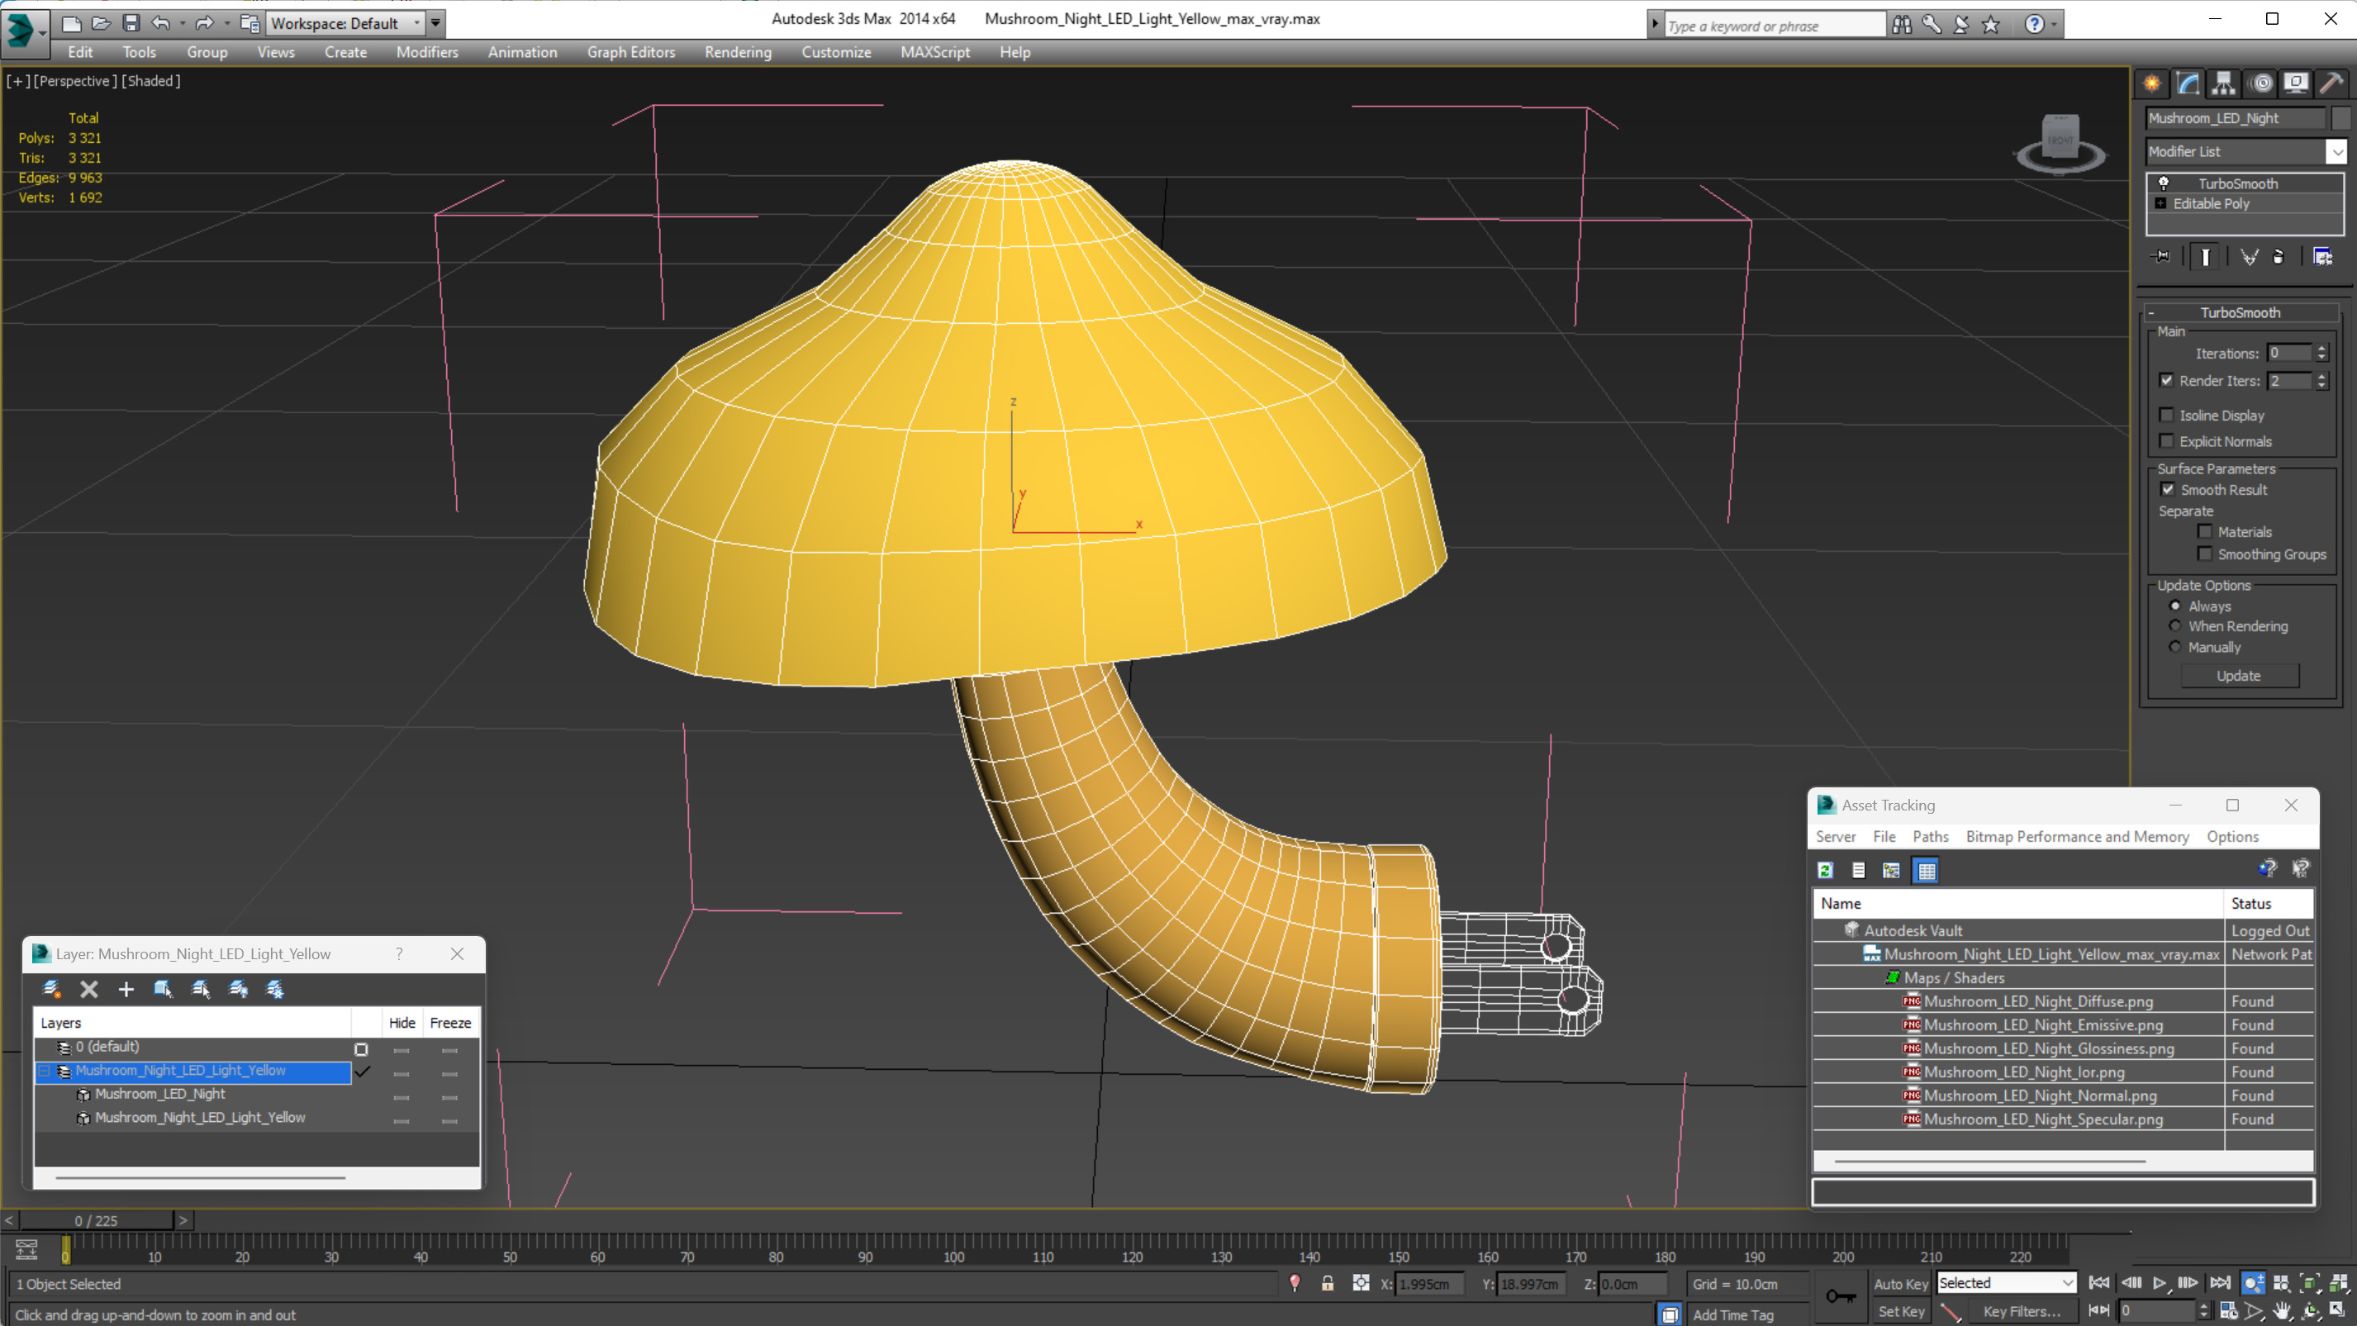Viewport: 2357px width, 1326px height.
Task: Open the Utilities command panel tab
Action: coord(2331,84)
